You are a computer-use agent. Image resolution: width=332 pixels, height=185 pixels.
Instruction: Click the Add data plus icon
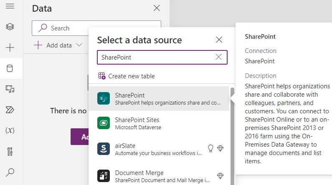tap(38, 45)
